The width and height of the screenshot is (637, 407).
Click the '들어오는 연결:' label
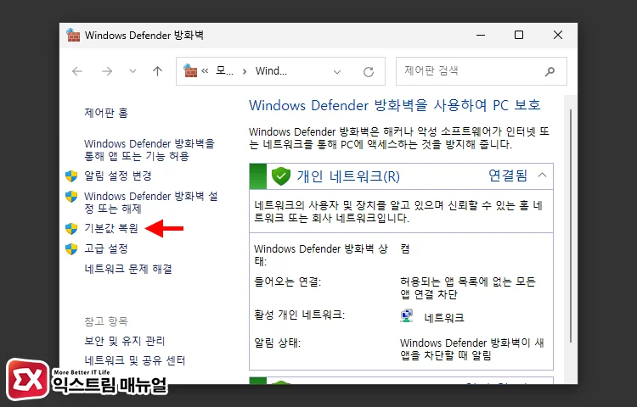coord(287,282)
